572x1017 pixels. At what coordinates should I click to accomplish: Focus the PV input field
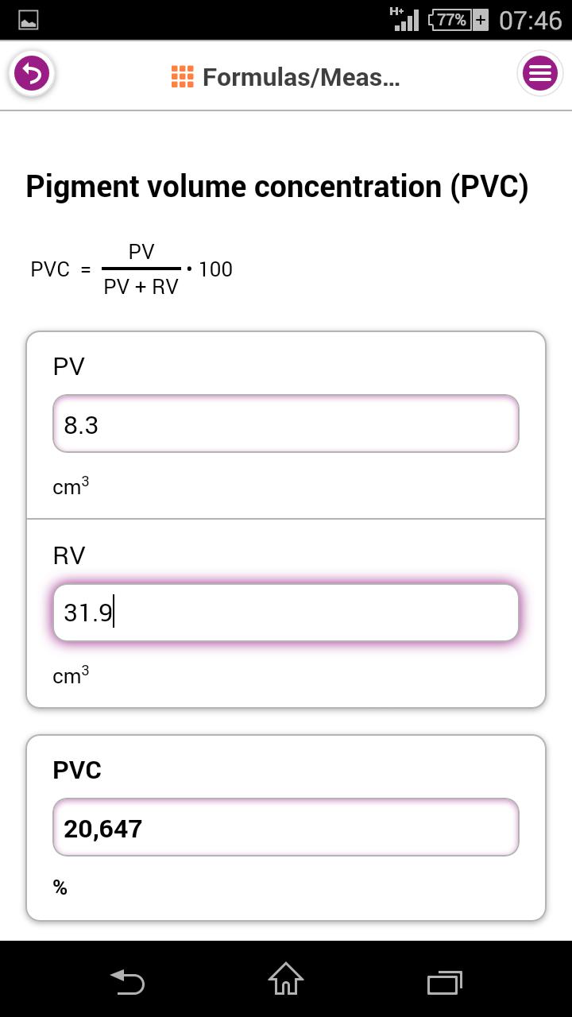pos(286,424)
